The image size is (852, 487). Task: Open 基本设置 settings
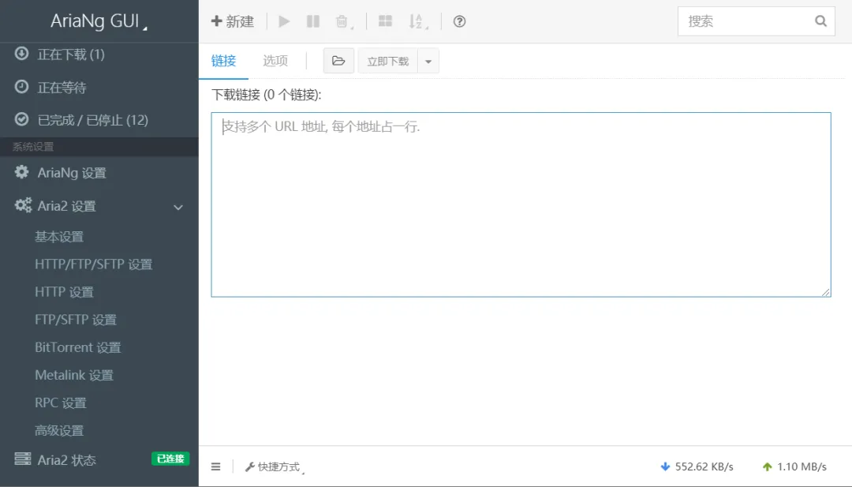[59, 237]
